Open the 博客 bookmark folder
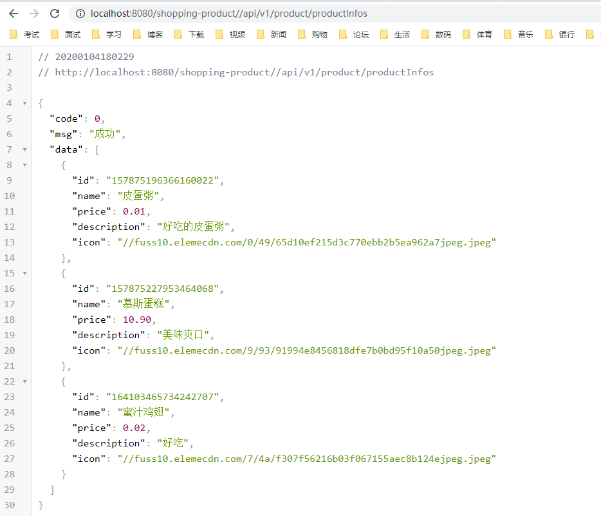Image resolution: width=601 pixels, height=516 pixels. (148, 35)
